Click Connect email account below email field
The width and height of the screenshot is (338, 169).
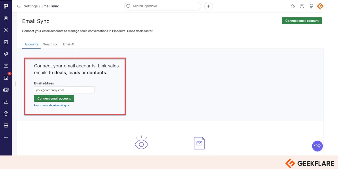[x=54, y=98]
